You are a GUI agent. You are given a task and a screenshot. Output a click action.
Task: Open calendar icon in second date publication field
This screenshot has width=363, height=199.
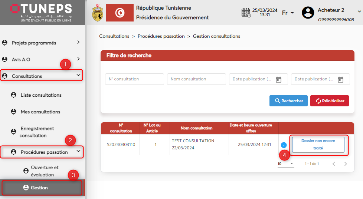[341, 79]
